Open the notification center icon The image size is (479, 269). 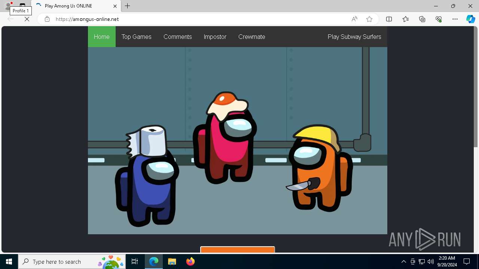(467, 262)
